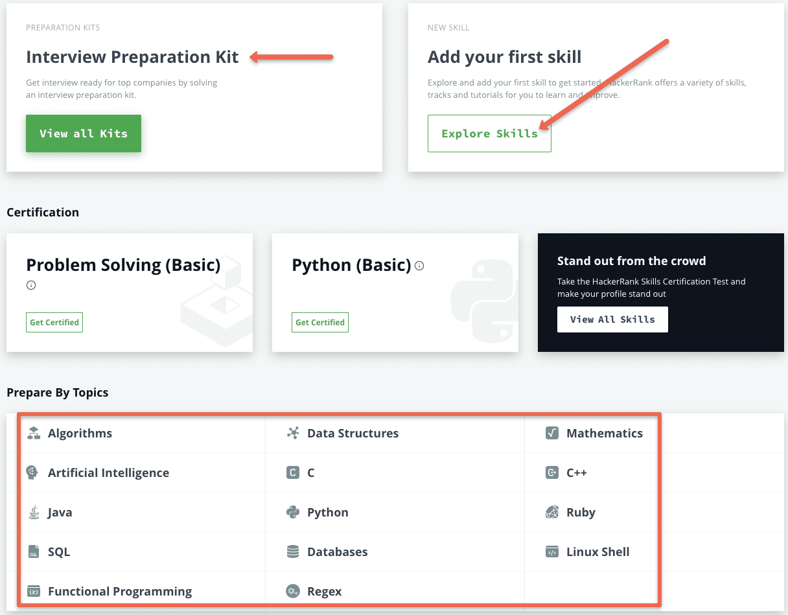Click the C++ language icon

(x=551, y=472)
